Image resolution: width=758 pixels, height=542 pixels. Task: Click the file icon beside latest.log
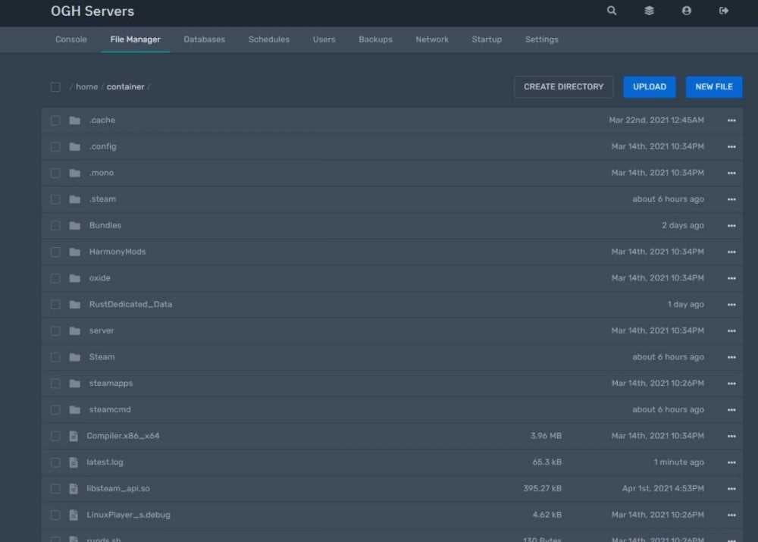(x=74, y=462)
